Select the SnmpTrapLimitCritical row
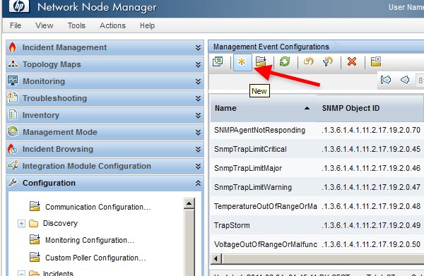The image size is (424, 276). coord(317,149)
